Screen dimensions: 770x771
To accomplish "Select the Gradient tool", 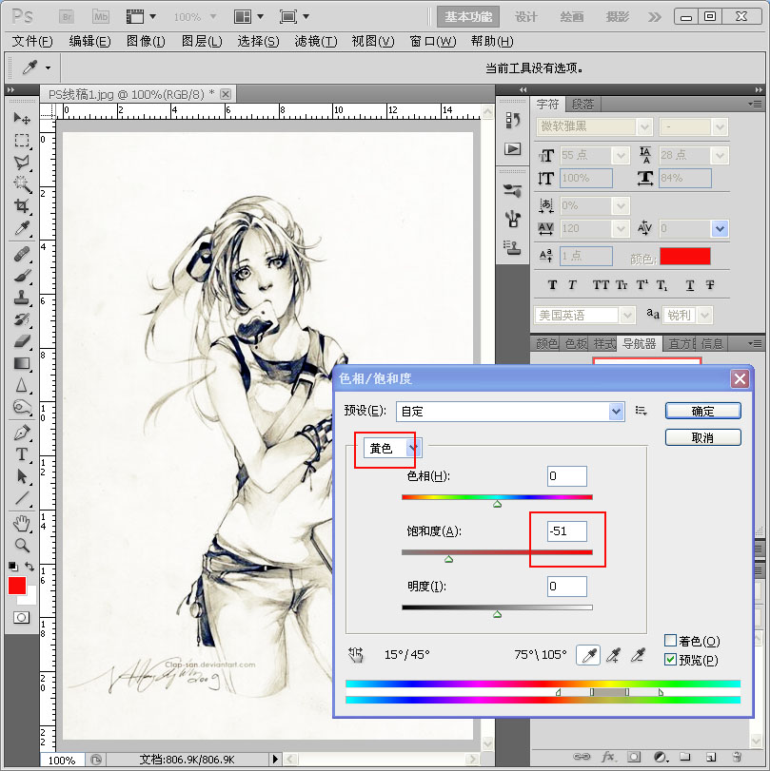I will coord(22,363).
